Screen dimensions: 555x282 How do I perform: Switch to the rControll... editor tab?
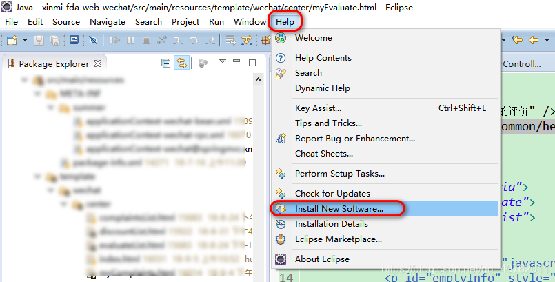coord(521,64)
